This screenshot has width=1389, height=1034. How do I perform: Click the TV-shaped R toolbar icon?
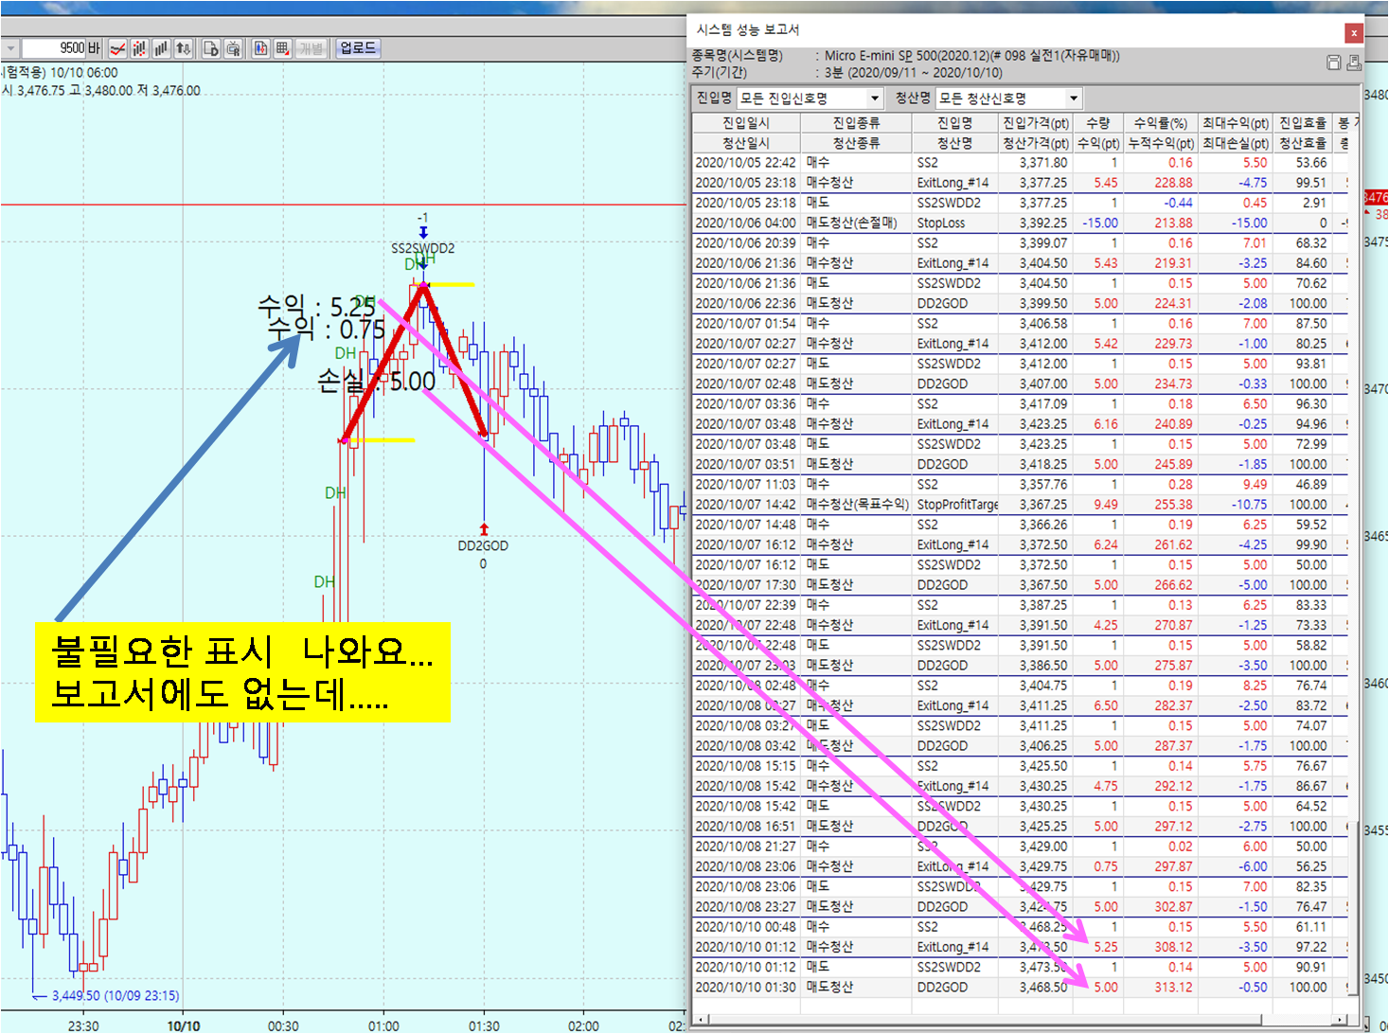click(233, 48)
